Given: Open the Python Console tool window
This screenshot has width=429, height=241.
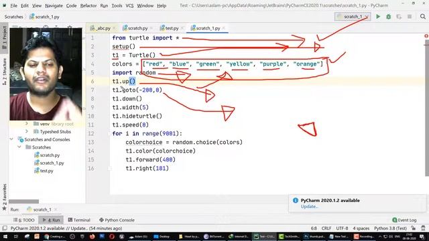Looking at the screenshot, I should click(117, 220).
